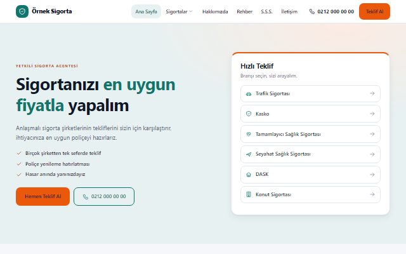The height and width of the screenshot is (254, 406).
Task: Select DASK quick quote option
Action: (x=310, y=175)
